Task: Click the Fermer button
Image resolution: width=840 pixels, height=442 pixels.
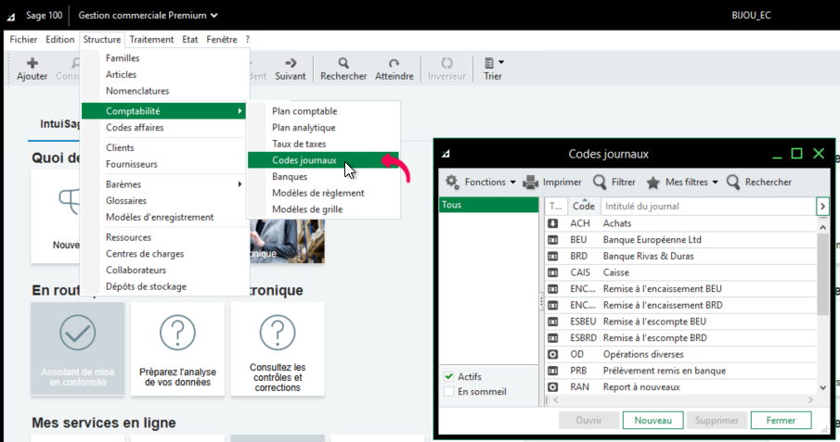Action: pos(781,420)
